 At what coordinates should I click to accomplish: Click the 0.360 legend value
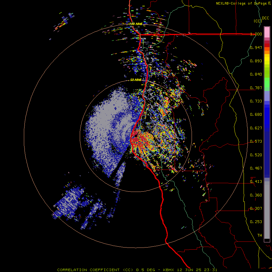tap(256, 195)
